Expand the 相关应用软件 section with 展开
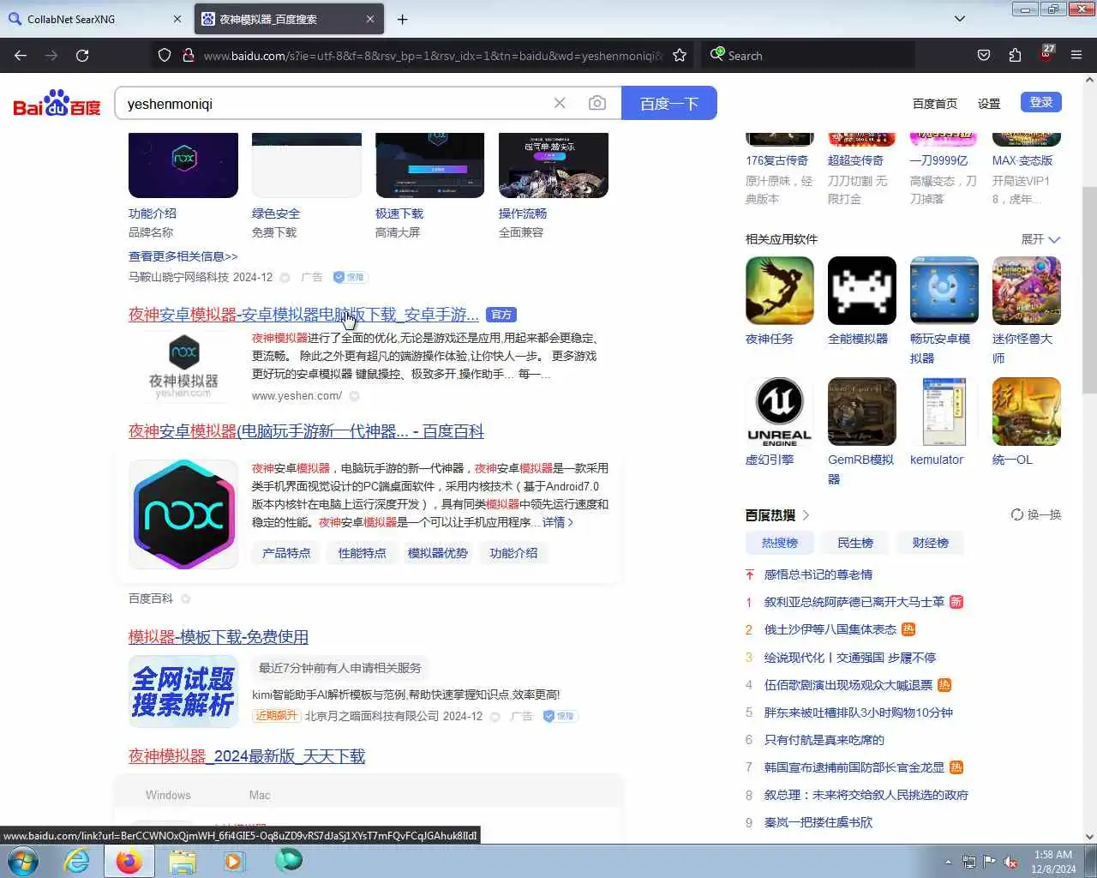1097x878 pixels. click(x=1040, y=239)
